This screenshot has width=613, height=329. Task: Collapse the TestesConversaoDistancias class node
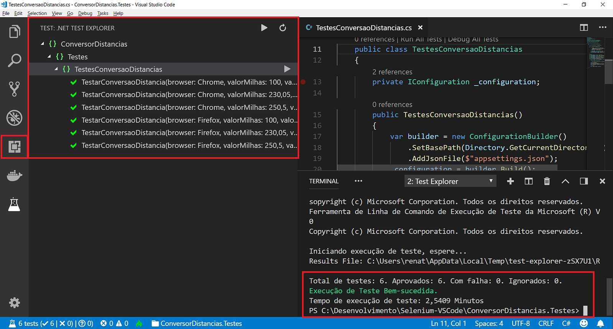coord(56,69)
